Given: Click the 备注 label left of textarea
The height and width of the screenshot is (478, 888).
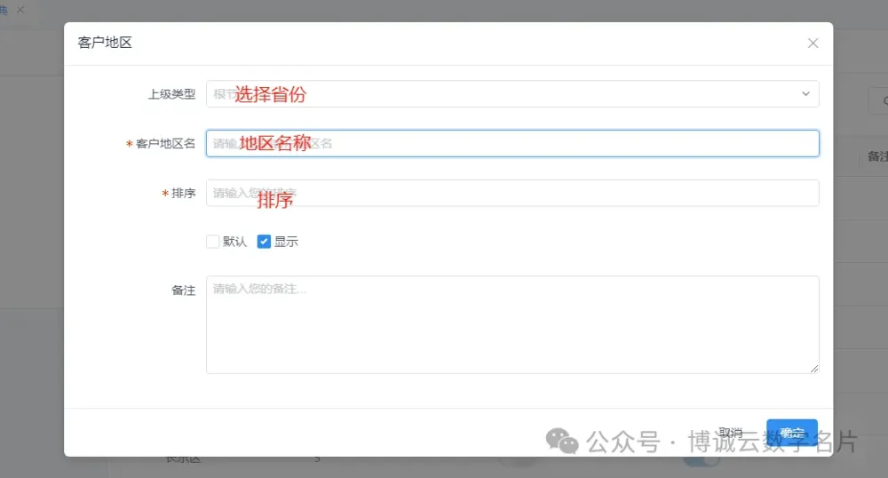Looking at the screenshot, I should (x=183, y=291).
